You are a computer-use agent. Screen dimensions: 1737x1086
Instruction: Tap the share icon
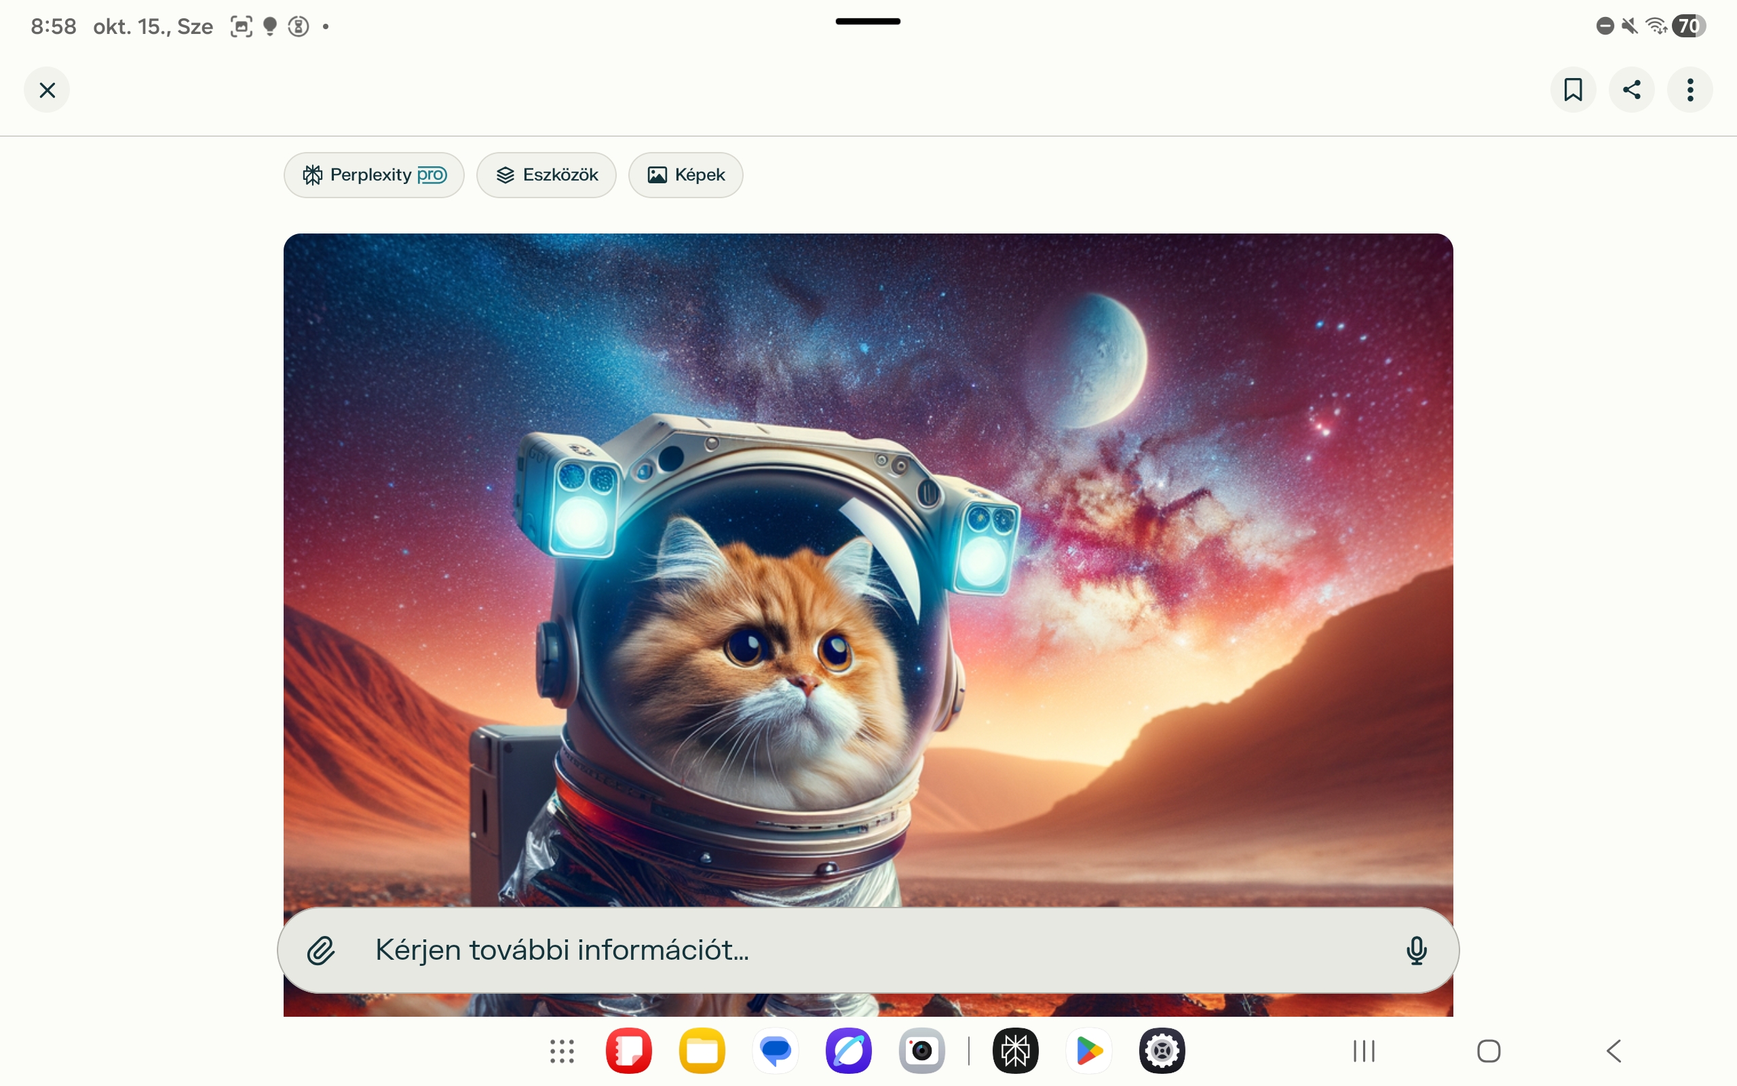click(1631, 90)
